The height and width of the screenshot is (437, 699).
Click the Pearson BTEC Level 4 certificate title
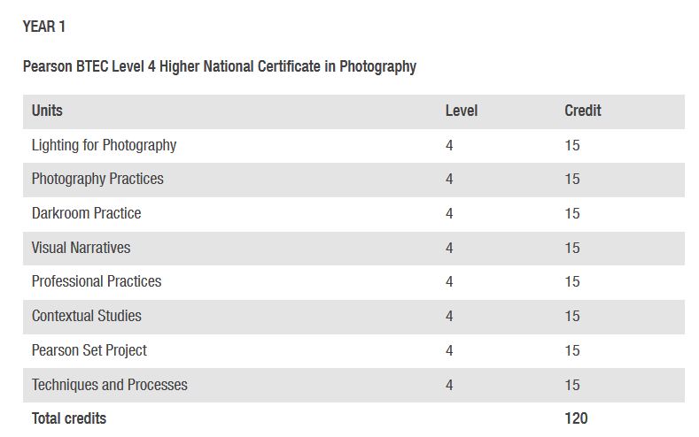(x=219, y=66)
